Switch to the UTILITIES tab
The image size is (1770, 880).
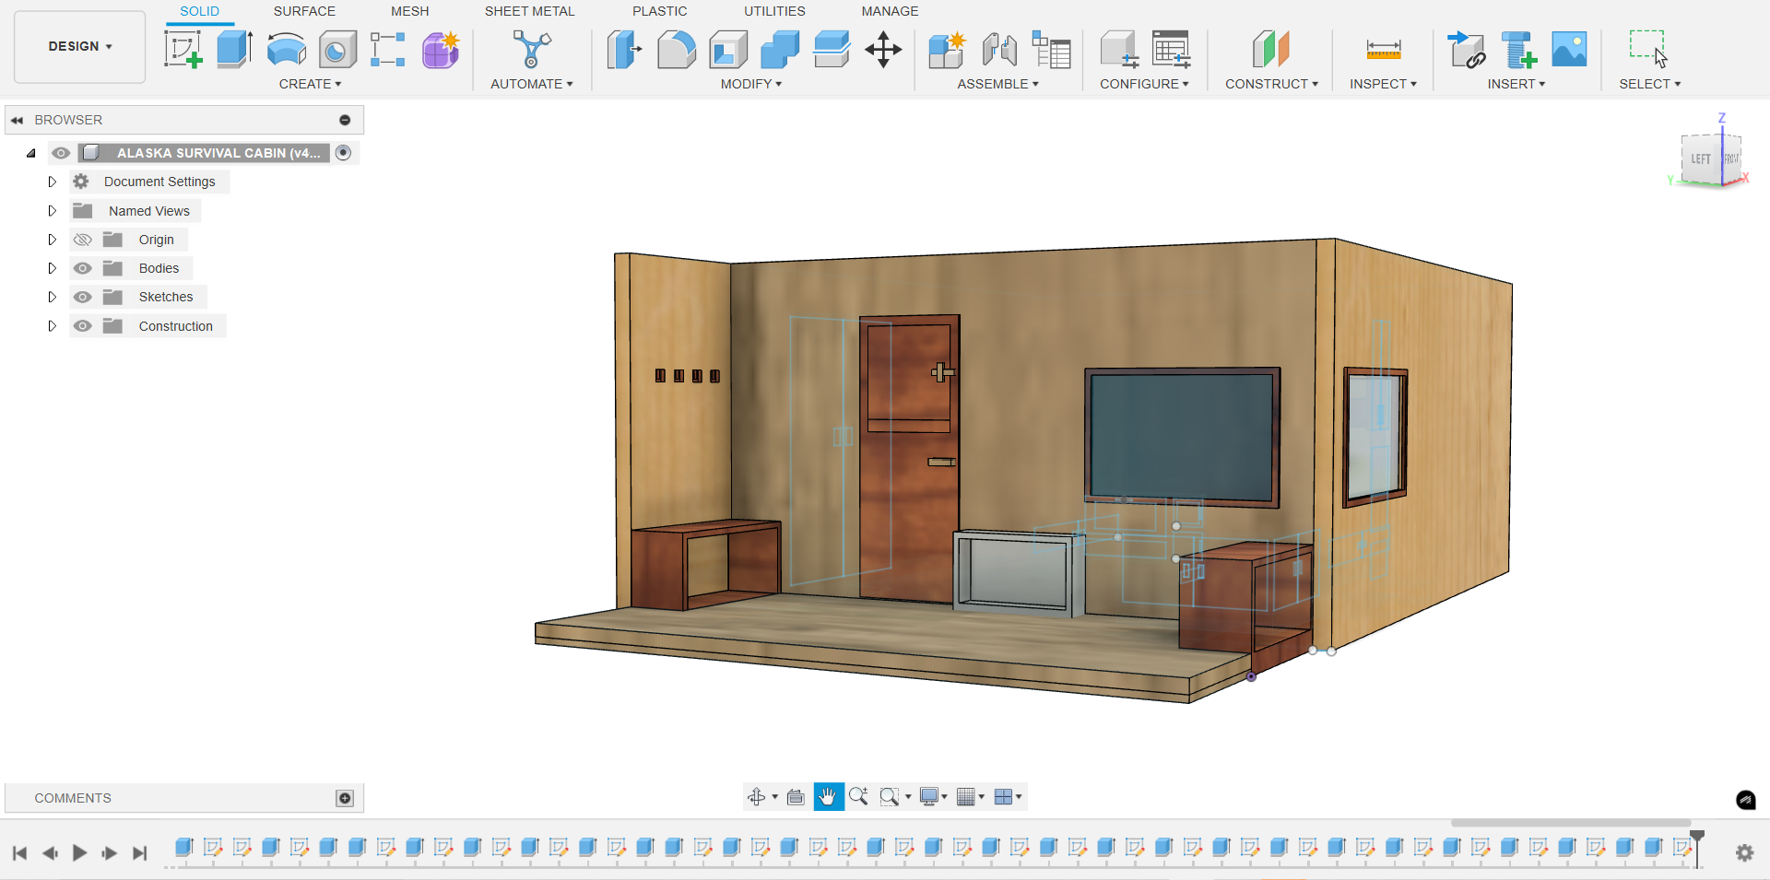pos(774,11)
